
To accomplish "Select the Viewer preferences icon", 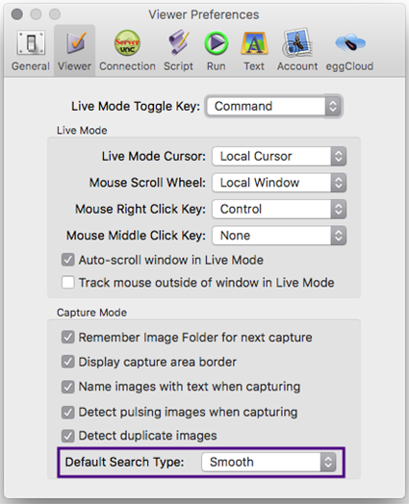I will [x=74, y=50].
